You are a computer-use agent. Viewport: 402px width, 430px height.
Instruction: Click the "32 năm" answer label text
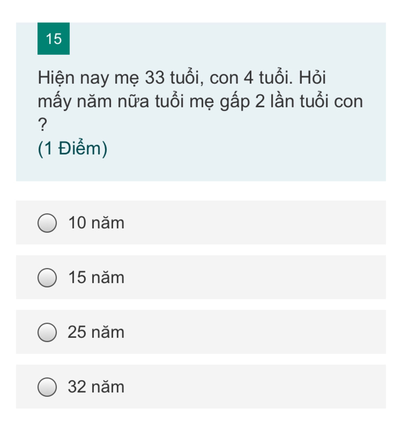point(96,387)
